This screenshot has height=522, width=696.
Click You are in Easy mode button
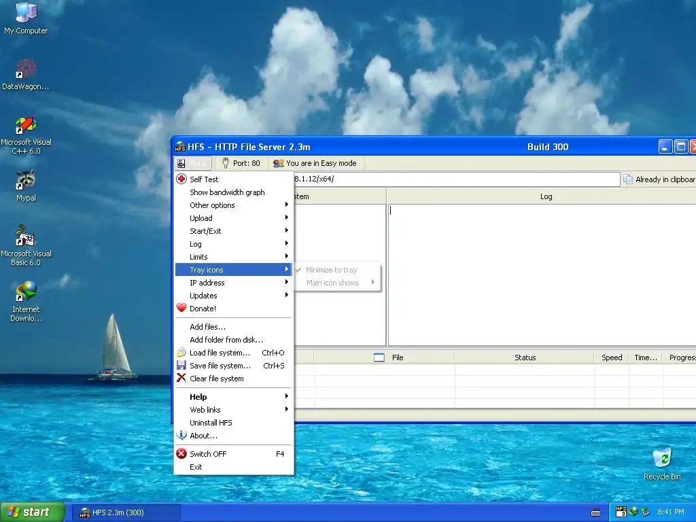click(x=315, y=163)
